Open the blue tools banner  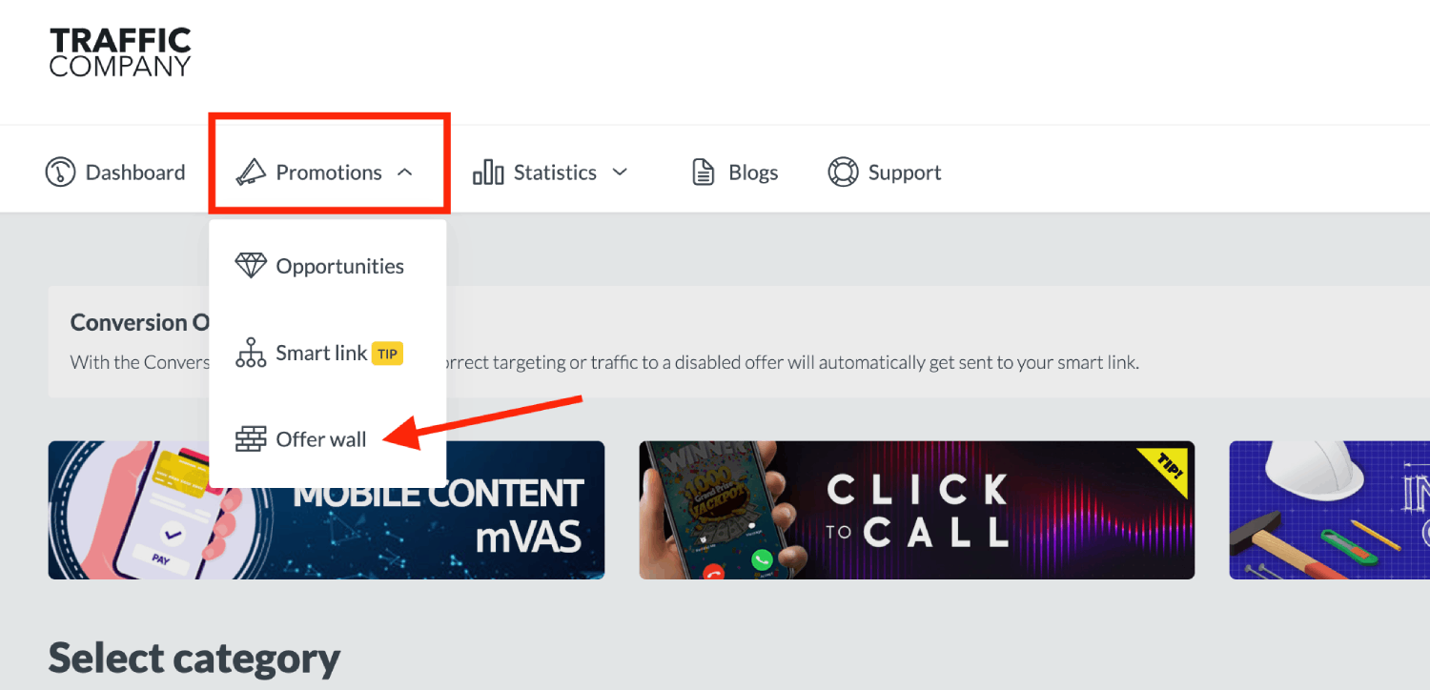pos(1329,510)
